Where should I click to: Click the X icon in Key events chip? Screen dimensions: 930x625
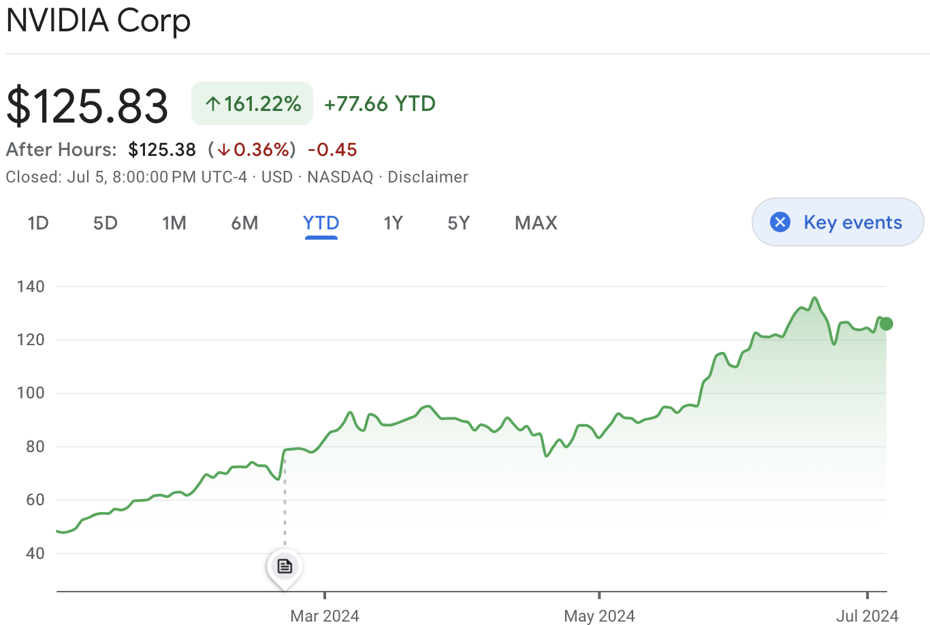(780, 222)
